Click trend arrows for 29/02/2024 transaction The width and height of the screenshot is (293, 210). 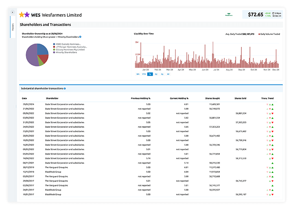tap(270, 105)
